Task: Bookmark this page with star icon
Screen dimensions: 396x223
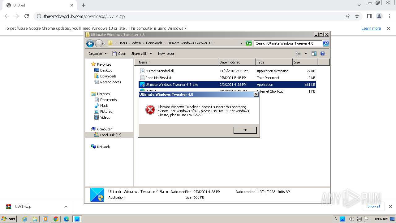Action: coord(357,16)
